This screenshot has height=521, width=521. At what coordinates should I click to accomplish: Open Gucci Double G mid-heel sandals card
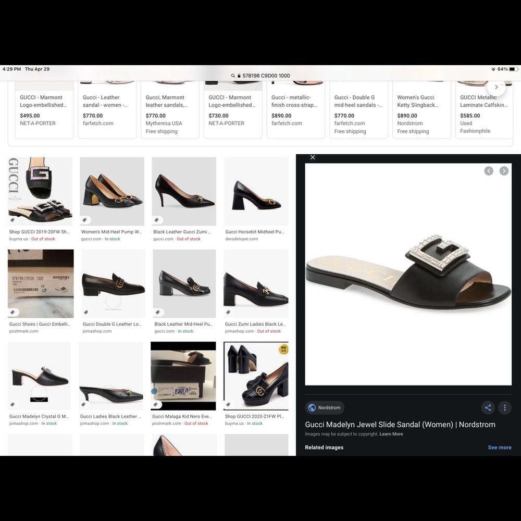358,109
